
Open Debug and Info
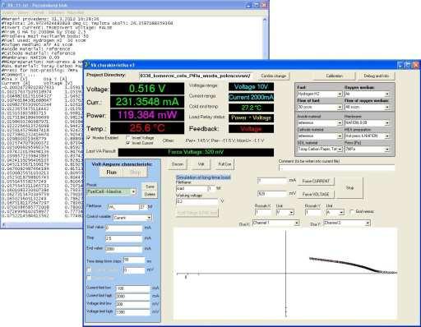[377, 76]
